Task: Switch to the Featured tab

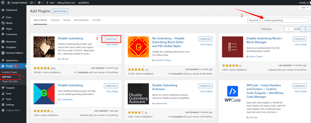Action: 55,20
